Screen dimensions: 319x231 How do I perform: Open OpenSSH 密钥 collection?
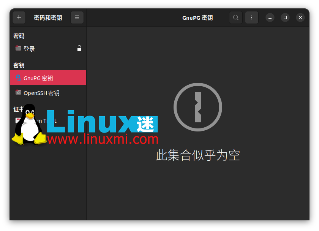(x=48, y=93)
